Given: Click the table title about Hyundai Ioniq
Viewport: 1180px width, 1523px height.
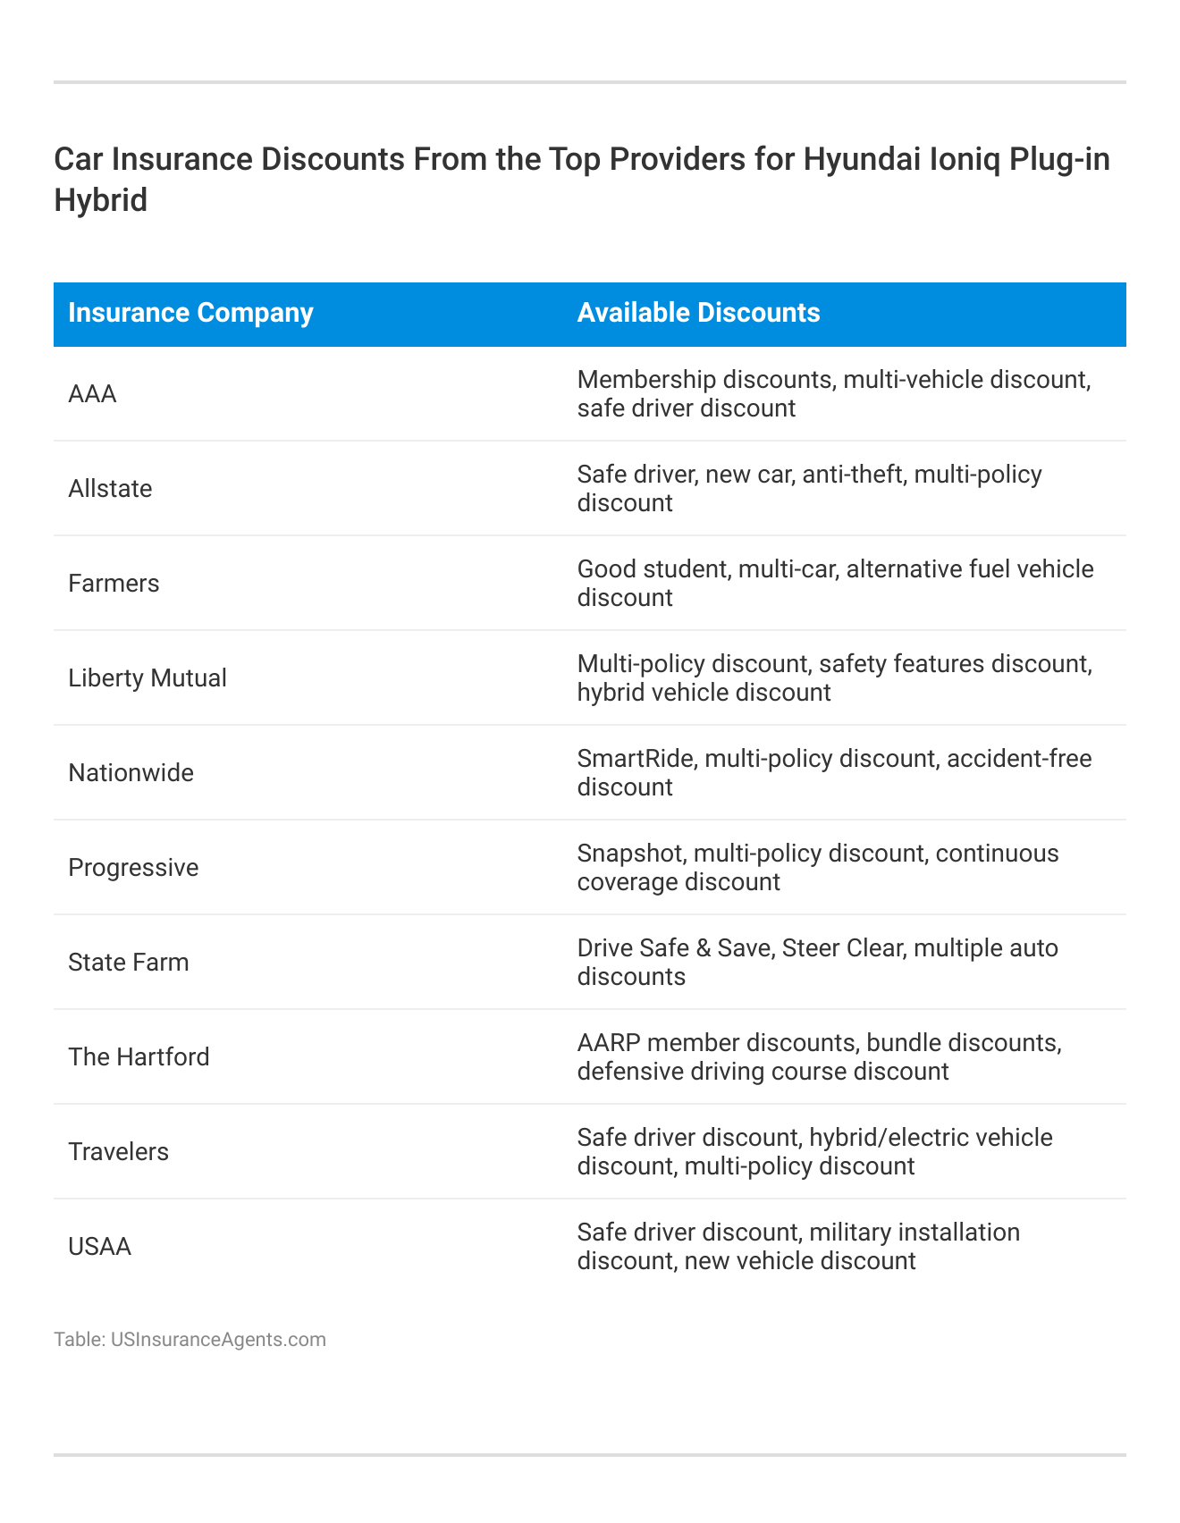Looking at the screenshot, I should point(582,179).
